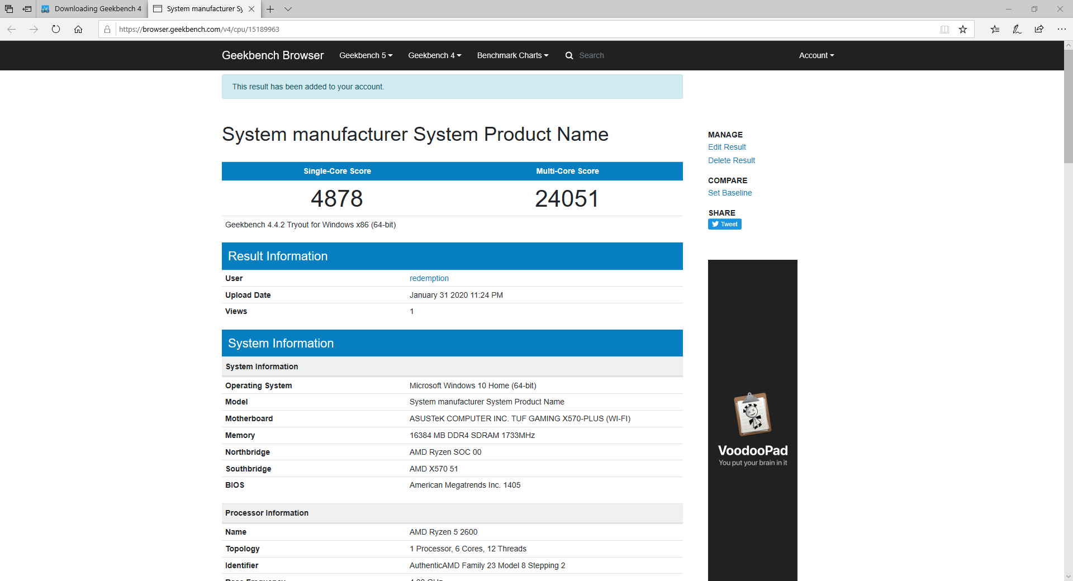This screenshot has width=1073, height=581.
Task: Show tab previews chevron
Action: click(x=288, y=9)
